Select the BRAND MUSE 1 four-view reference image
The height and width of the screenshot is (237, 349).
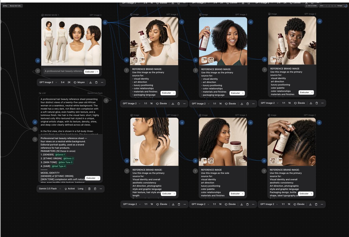[x=71, y=42]
